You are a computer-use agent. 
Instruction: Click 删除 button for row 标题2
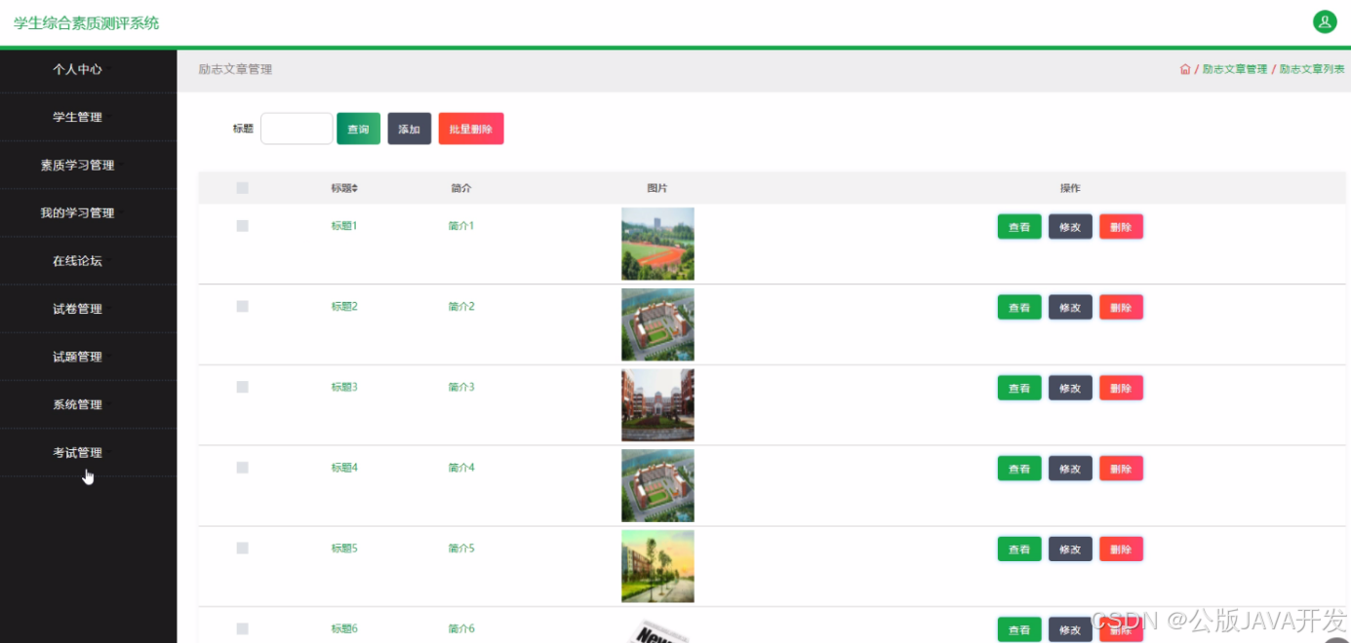coord(1121,308)
